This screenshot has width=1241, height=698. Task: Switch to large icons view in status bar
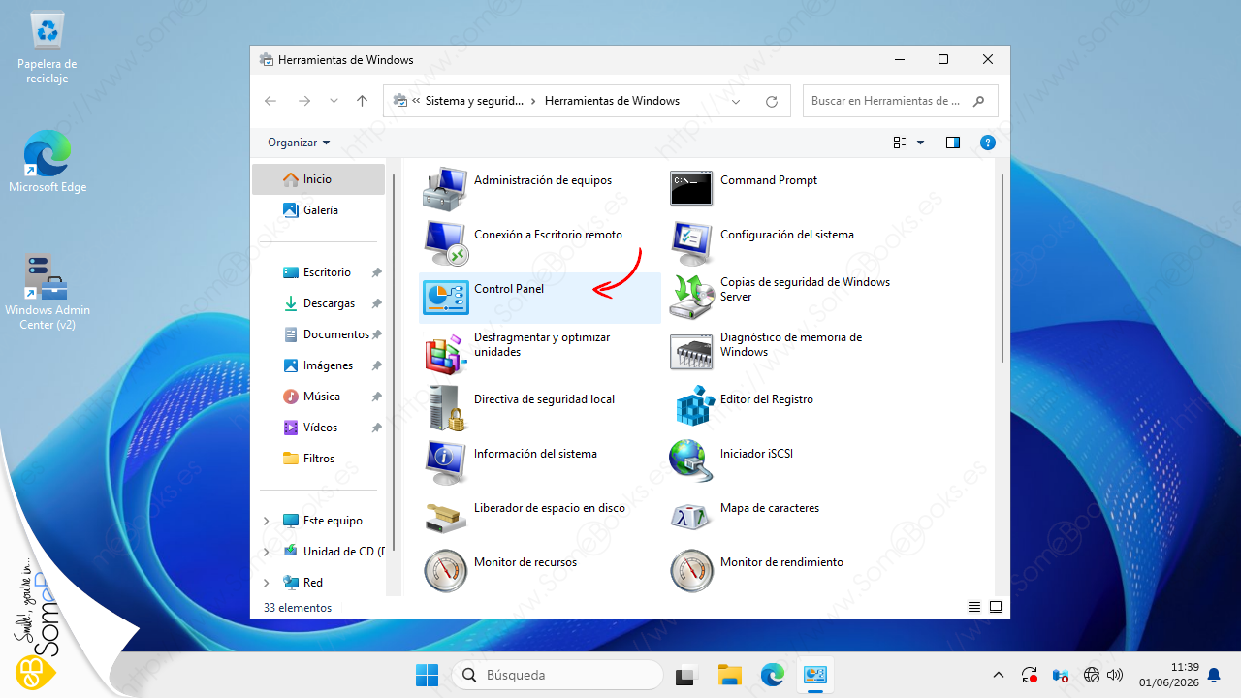(x=995, y=608)
